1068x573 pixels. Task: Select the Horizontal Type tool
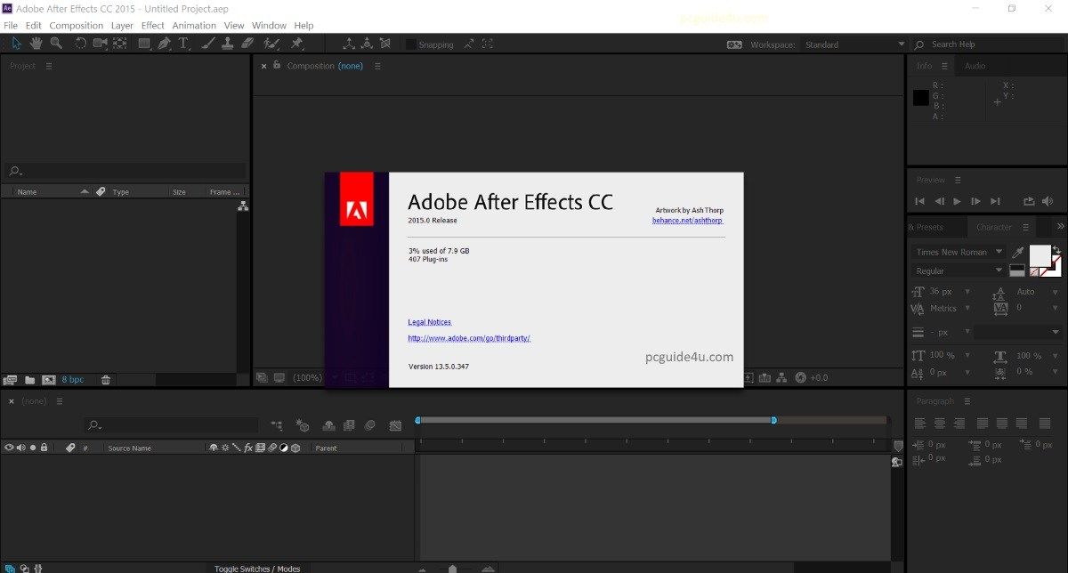tap(184, 43)
